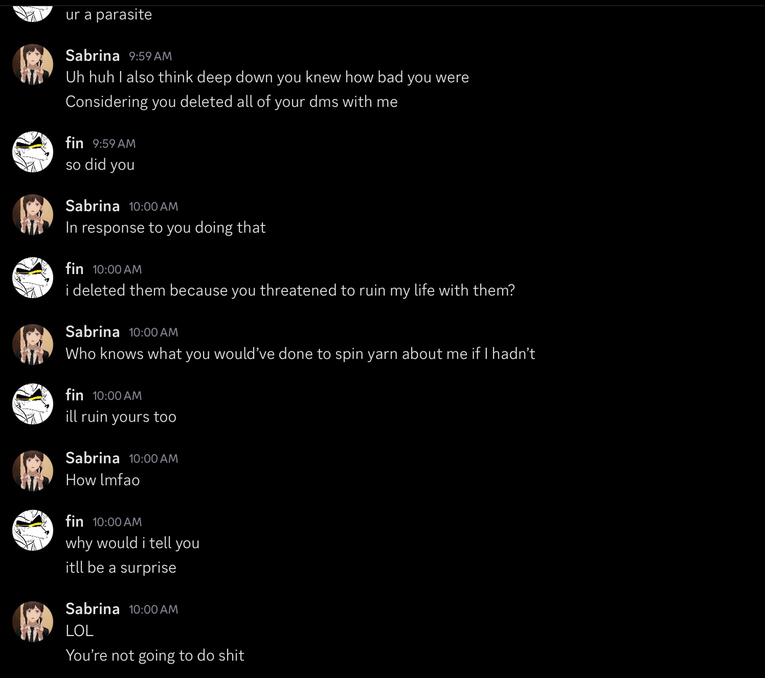Click the 10:00 AM timestamp above 'LOL'
This screenshot has width=765, height=678.
pos(153,609)
